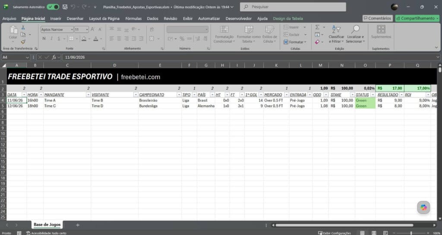Click the Pesquisar search box

pos(293,7)
